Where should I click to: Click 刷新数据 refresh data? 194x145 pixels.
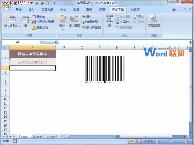click(124, 27)
